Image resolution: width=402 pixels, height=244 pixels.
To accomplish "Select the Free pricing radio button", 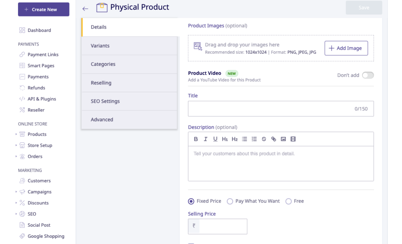I will coord(289,201).
